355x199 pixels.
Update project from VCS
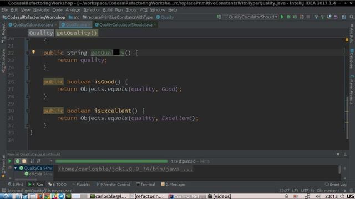click(316, 17)
